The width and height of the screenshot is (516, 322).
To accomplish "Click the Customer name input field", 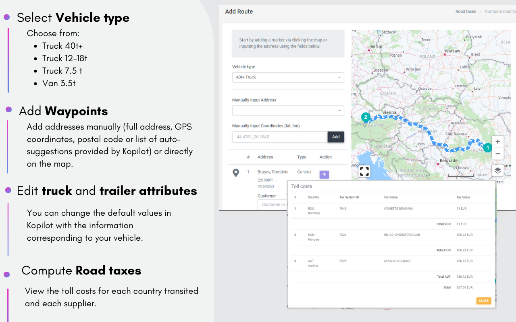I will coord(273,204).
